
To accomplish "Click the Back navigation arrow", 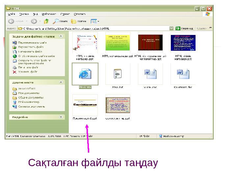I will 11,21.
